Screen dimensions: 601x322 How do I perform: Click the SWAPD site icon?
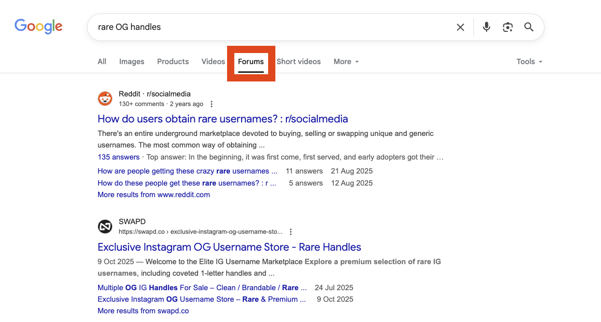[105, 227]
